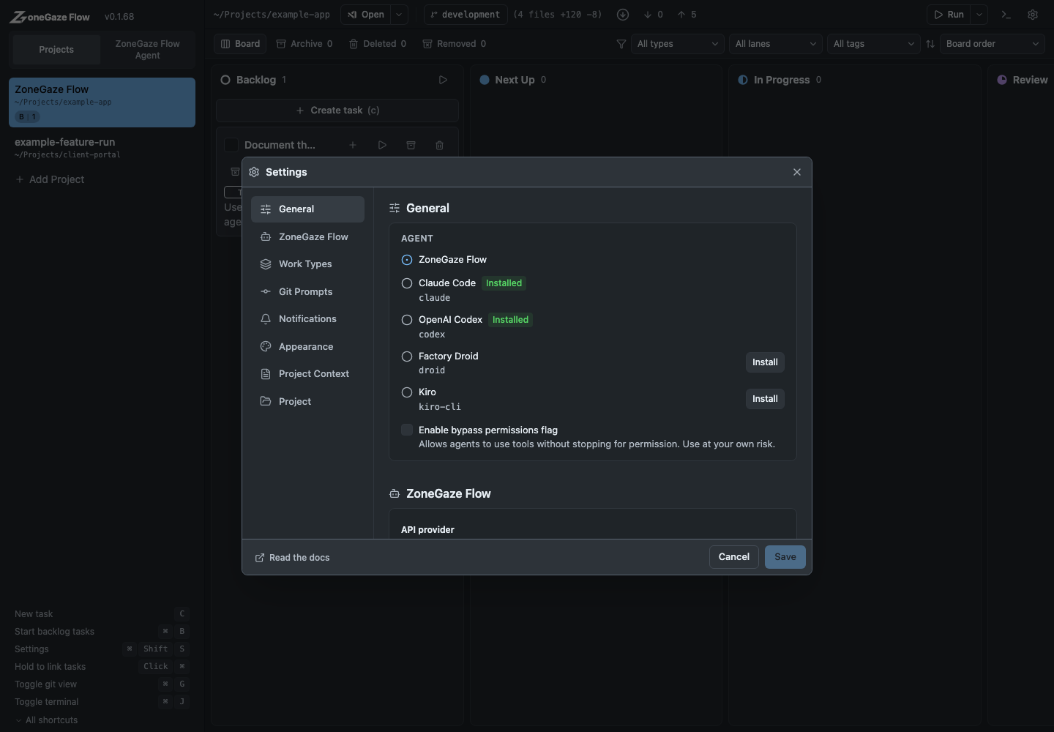This screenshot has height=732, width=1054.
Task: Open project in editor with Open button
Action: [366, 15]
